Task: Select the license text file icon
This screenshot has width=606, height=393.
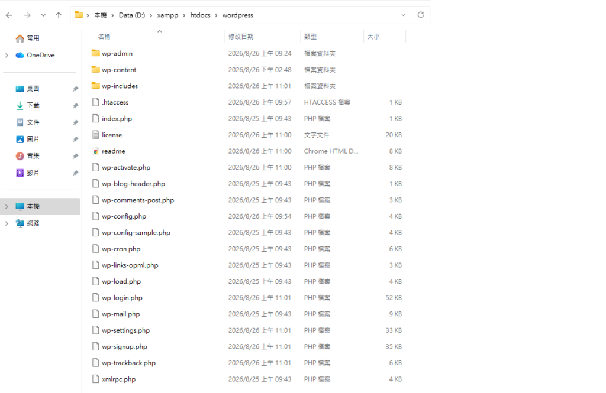Action: (95, 134)
